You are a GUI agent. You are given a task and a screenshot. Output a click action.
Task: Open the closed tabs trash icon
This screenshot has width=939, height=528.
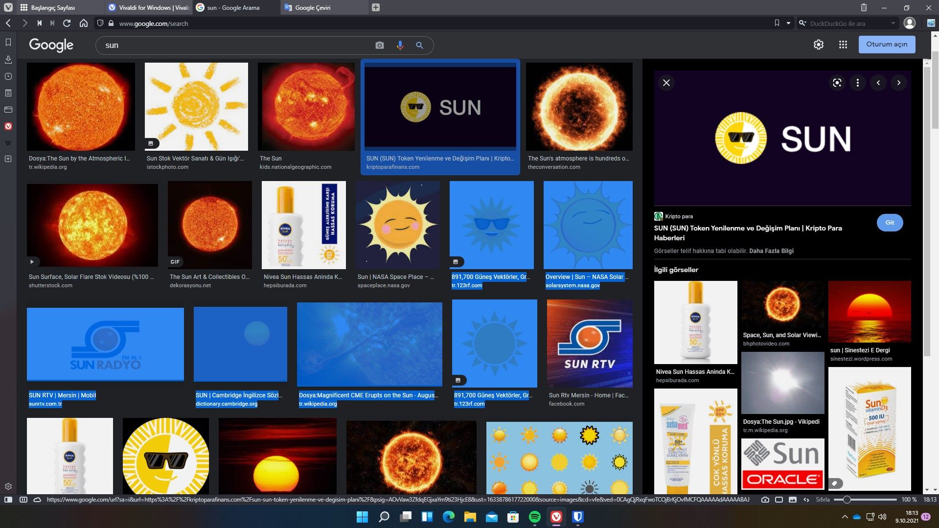point(864,7)
